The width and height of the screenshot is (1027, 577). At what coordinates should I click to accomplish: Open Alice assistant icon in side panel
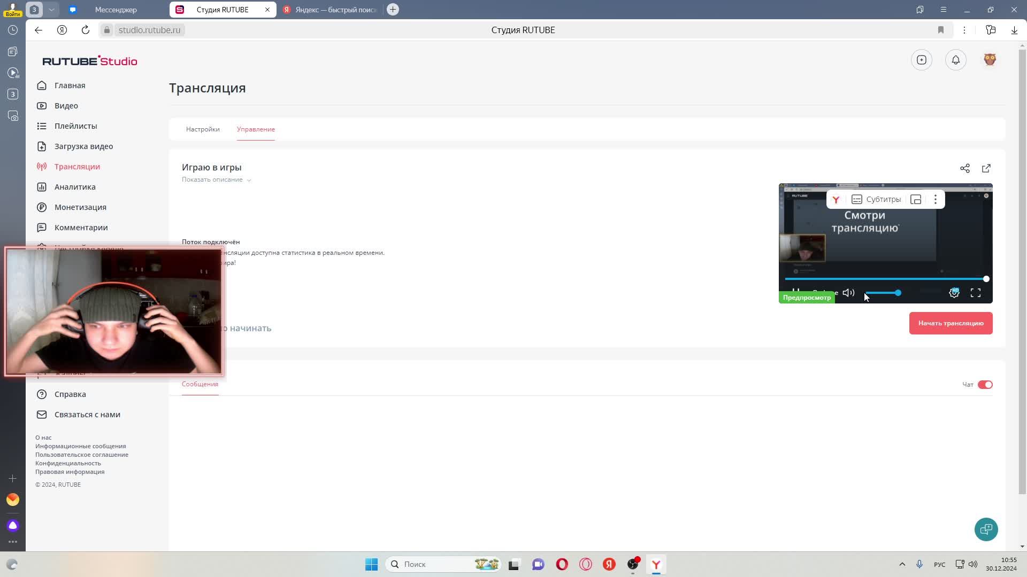13,526
